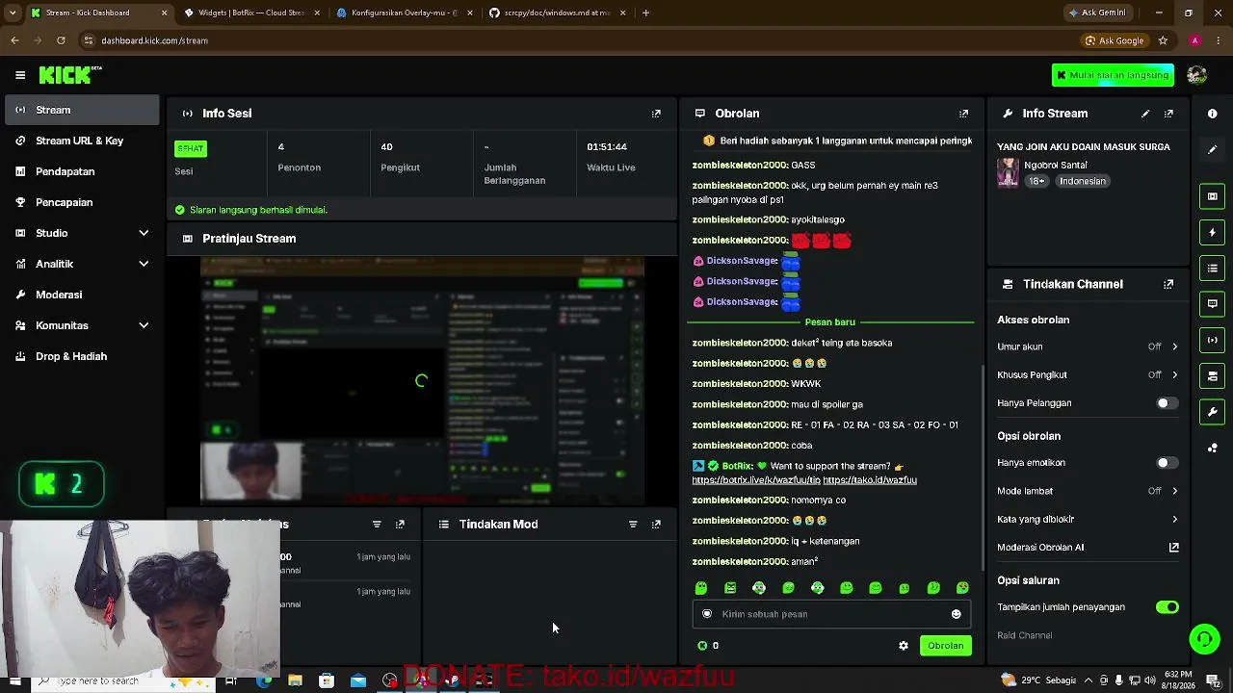Image resolution: width=1233 pixels, height=693 pixels.
Task: Open the botrix.live link in chat
Action: [756, 480]
